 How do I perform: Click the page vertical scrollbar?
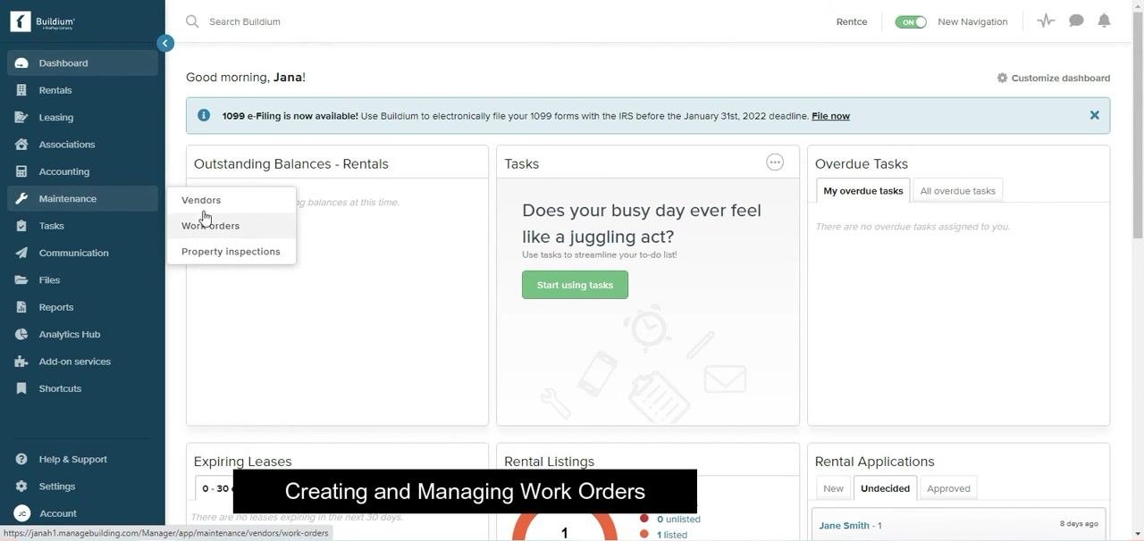coord(1138,125)
